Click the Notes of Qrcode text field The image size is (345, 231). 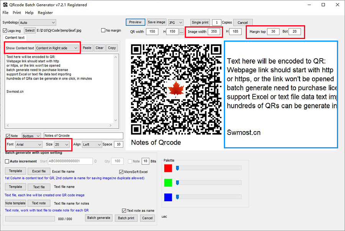pyautogui.click(x=84, y=135)
